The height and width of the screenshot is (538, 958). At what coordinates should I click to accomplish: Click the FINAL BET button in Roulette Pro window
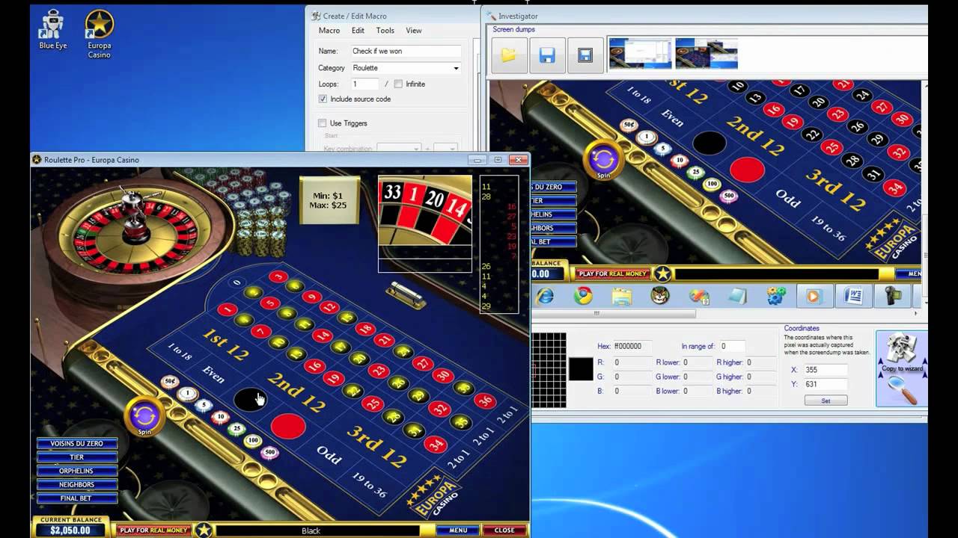[77, 498]
